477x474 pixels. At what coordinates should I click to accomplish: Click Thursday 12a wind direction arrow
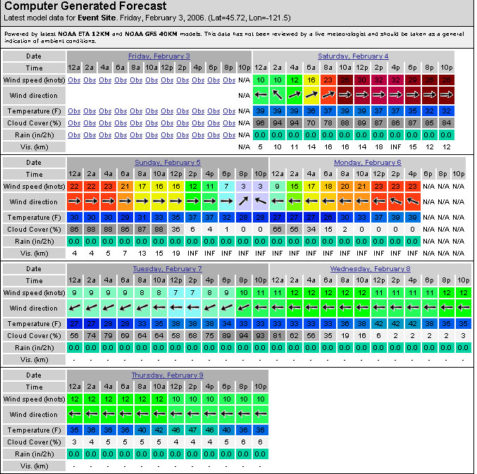(75, 414)
